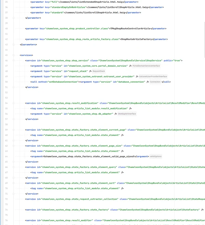
Task: Click state_element_current_page service id
Action: click(84, 130)
